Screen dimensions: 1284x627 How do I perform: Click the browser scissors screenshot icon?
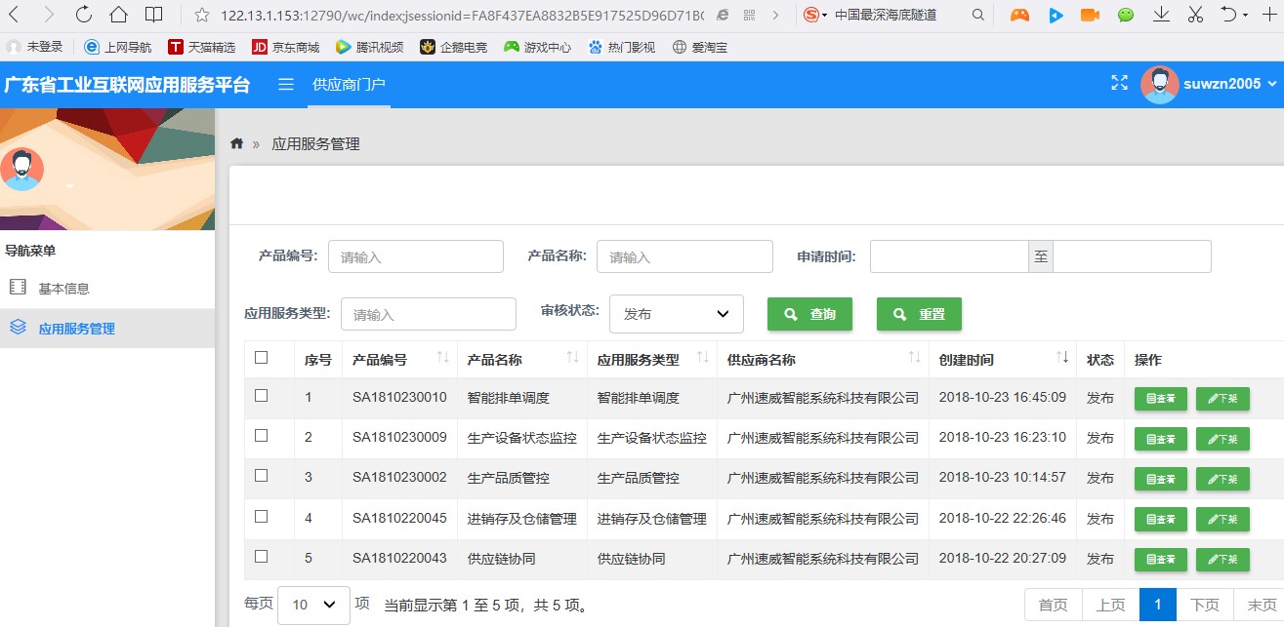(1195, 15)
